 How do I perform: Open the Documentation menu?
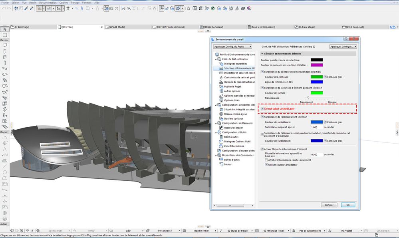[48, 2]
